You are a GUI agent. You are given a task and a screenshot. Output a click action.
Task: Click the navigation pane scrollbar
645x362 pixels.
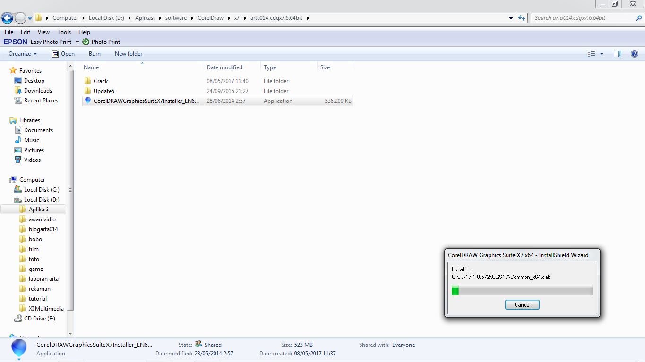(x=70, y=190)
